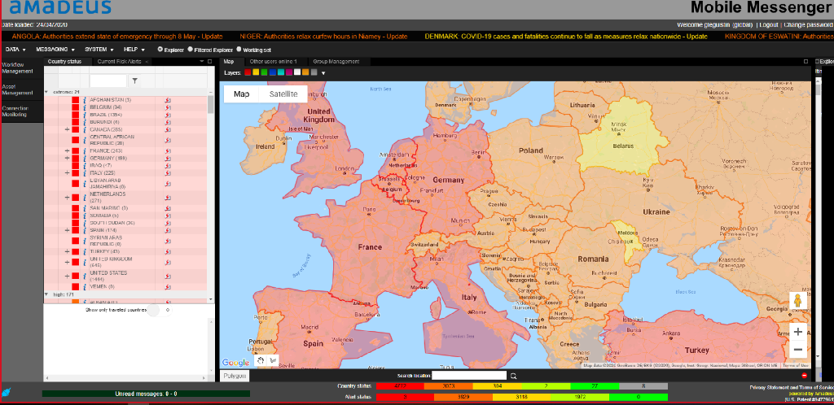Zoom in on the map with plus
Viewport: 834px width, 405px height.
798,332
